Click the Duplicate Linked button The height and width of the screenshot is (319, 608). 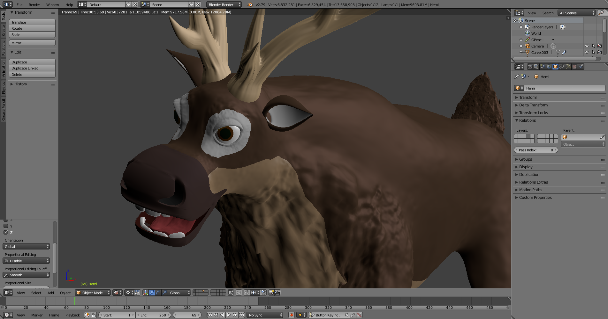click(x=32, y=68)
